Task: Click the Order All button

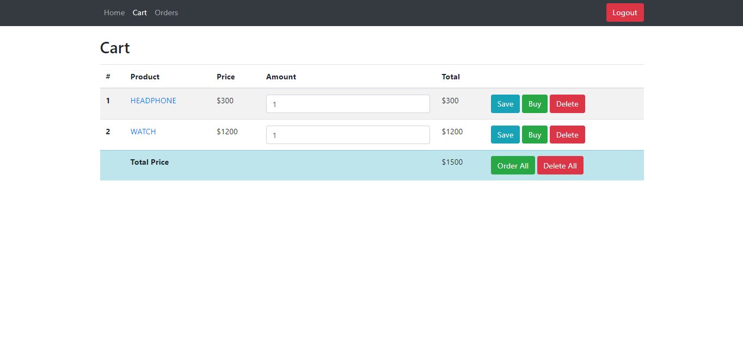Action: [513, 166]
